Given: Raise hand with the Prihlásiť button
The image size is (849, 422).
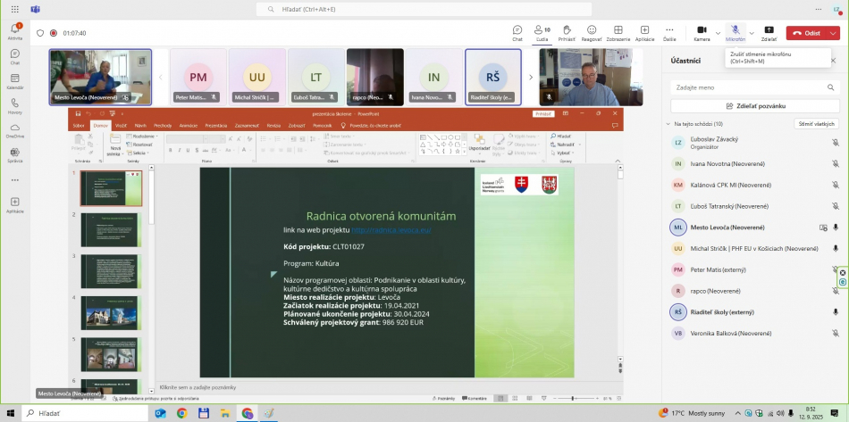Looking at the screenshot, I should pos(567,32).
